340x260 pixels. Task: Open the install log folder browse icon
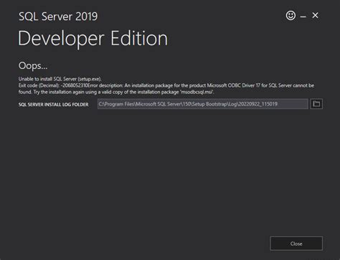tap(316, 104)
